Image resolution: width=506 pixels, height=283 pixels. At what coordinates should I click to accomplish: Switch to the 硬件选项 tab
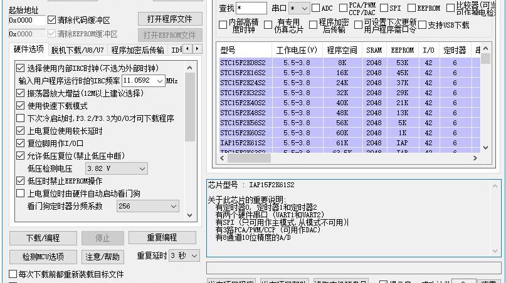pos(28,49)
